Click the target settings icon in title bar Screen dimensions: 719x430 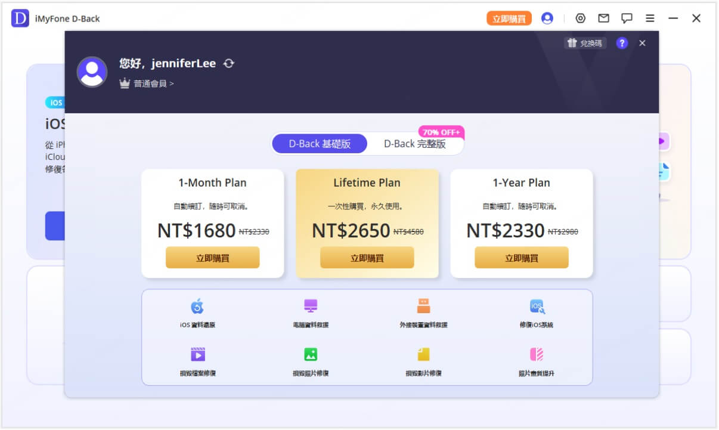point(580,18)
